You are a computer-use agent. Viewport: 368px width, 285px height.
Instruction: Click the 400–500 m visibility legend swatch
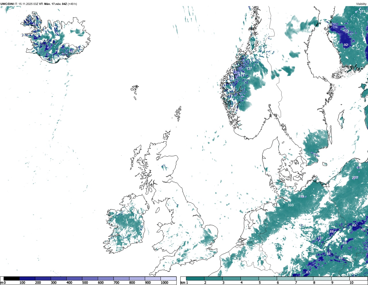(74, 279)
